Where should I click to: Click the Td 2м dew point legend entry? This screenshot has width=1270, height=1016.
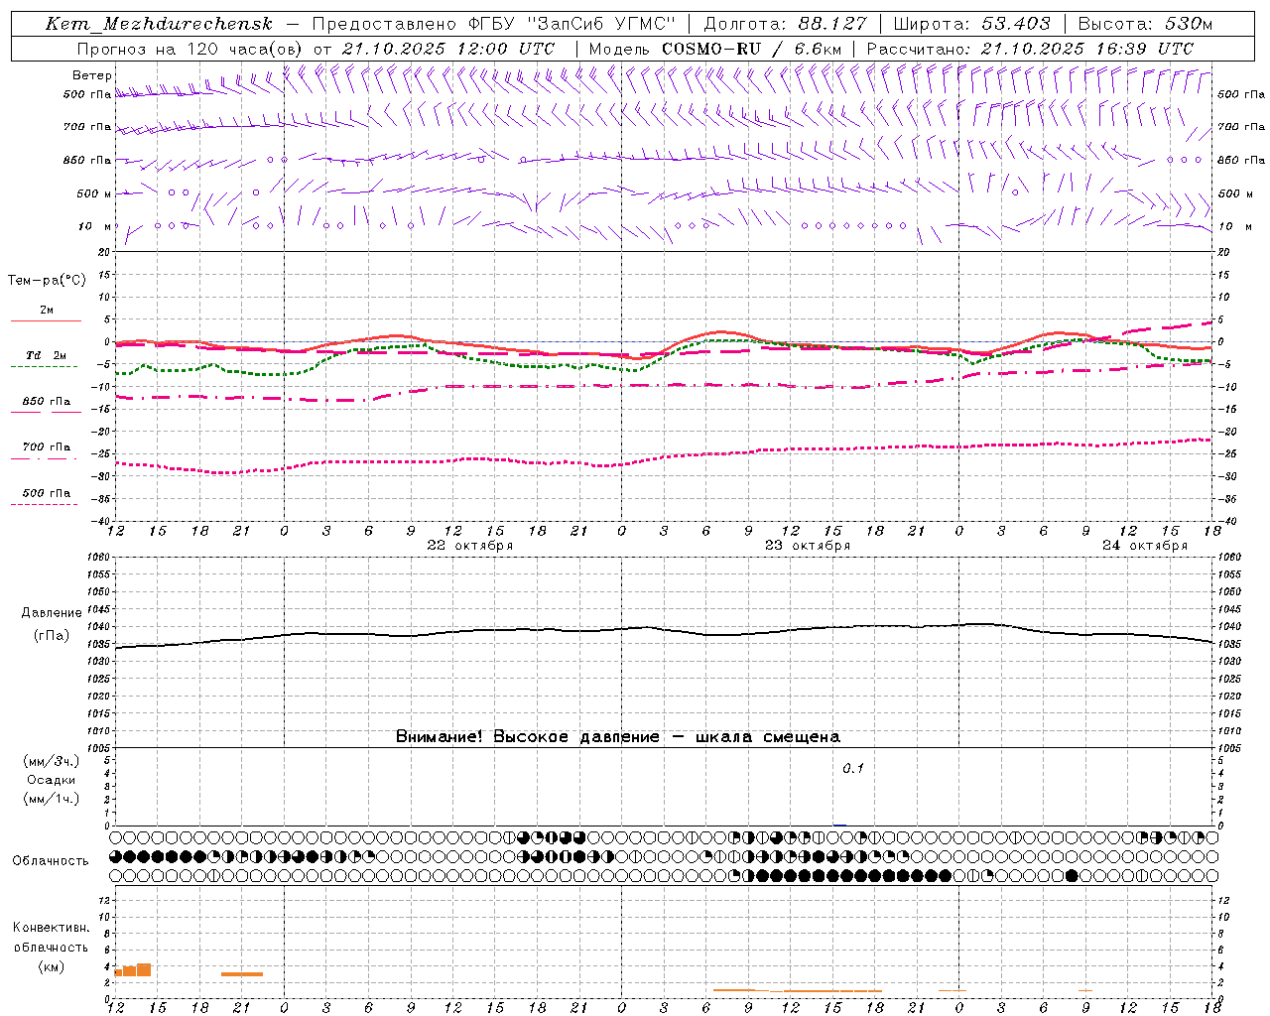click(46, 356)
